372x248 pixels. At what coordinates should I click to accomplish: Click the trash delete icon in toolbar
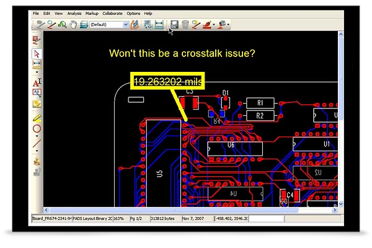(184, 25)
